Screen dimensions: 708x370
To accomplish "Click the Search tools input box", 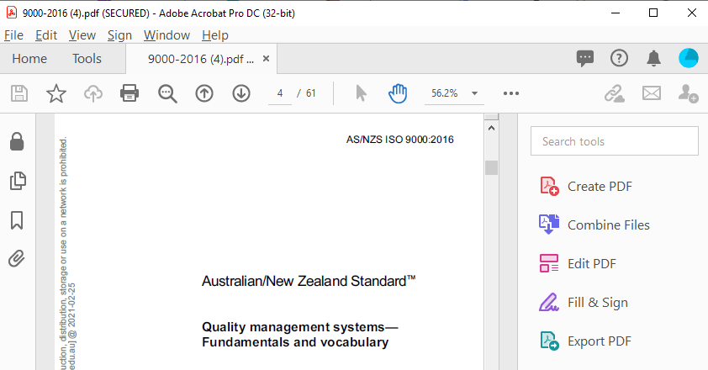I will coord(614,141).
